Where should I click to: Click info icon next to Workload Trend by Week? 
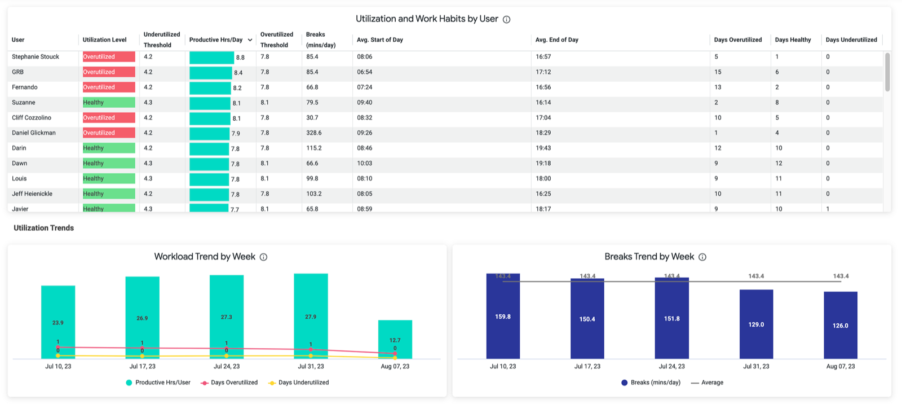(x=263, y=257)
